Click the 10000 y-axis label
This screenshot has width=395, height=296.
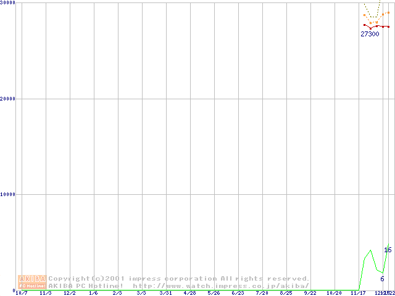[8, 194]
